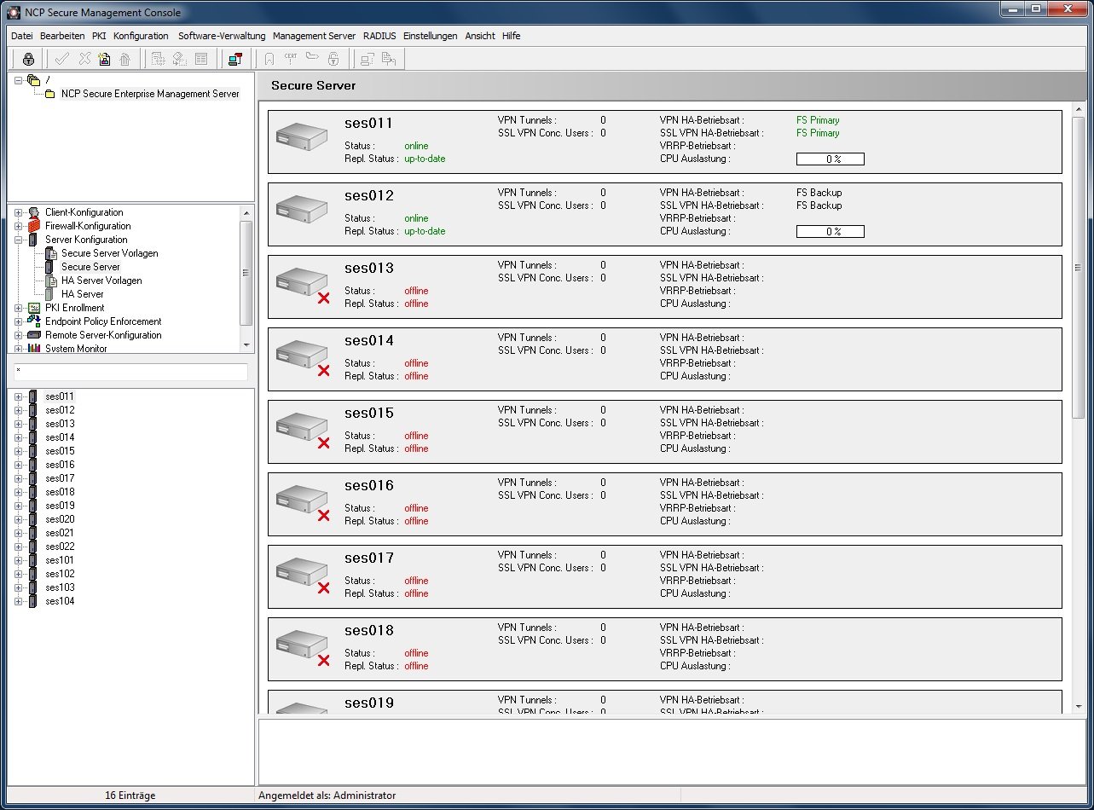
Task: Open the Ansicht menu
Action: tap(480, 36)
